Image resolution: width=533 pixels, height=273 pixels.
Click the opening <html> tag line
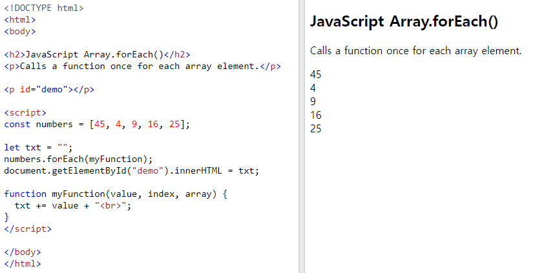click(x=20, y=20)
